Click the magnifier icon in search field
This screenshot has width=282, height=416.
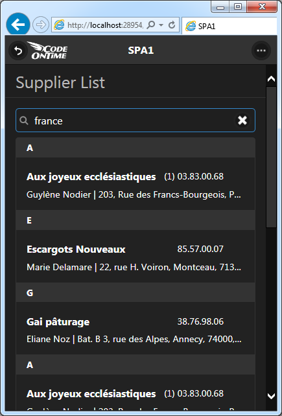[x=24, y=121]
